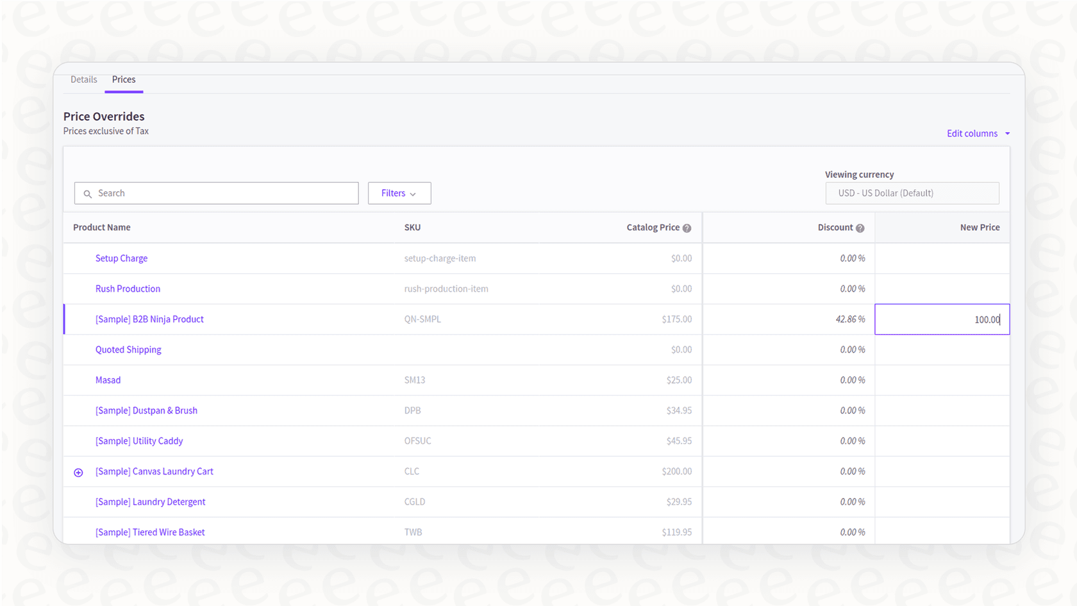Image resolution: width=1077 pixels, height=606 pixels.
Task: Click the New Price cell for Laundry Detergent
Action: (x=942, y=501)
